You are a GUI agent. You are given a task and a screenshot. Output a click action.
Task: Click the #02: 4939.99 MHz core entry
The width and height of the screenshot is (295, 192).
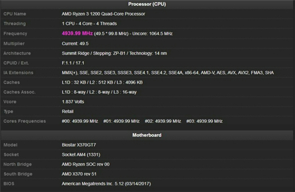point(163,121)
